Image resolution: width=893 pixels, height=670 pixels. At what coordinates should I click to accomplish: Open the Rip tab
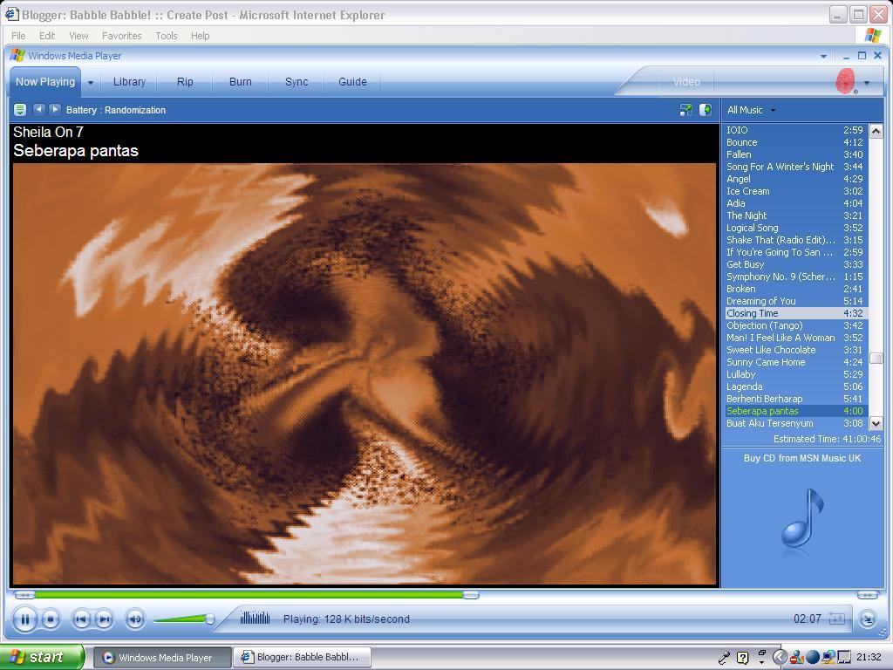pos(185,81)
